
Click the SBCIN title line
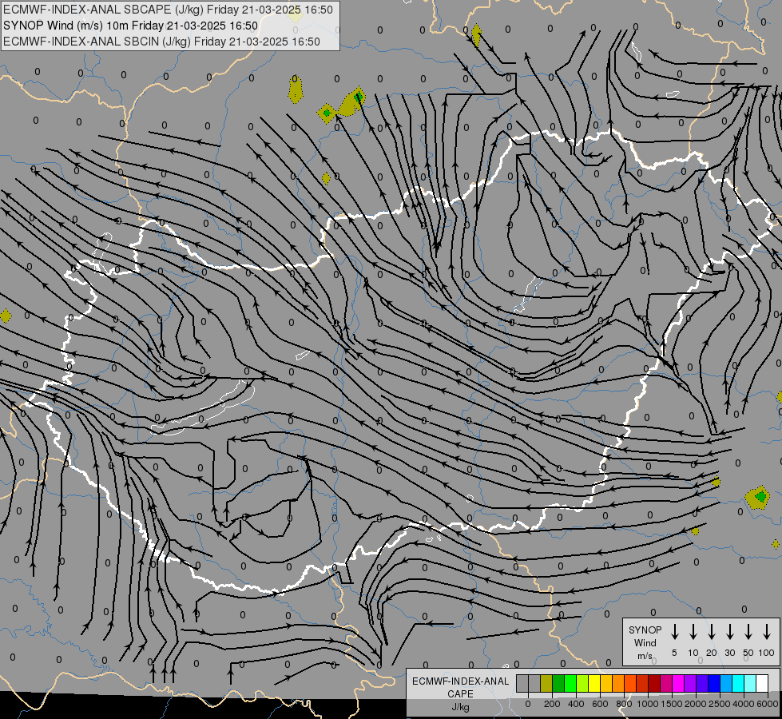pyautogui.click(x=161, y=42)
